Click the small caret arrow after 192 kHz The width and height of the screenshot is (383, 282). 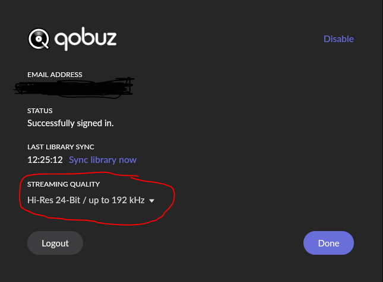tap(151, 201)
